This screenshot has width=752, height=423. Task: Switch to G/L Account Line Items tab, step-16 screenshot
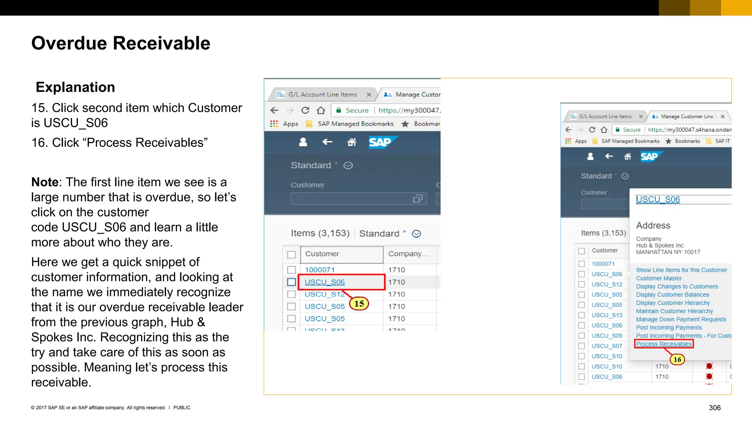[605, 116]
